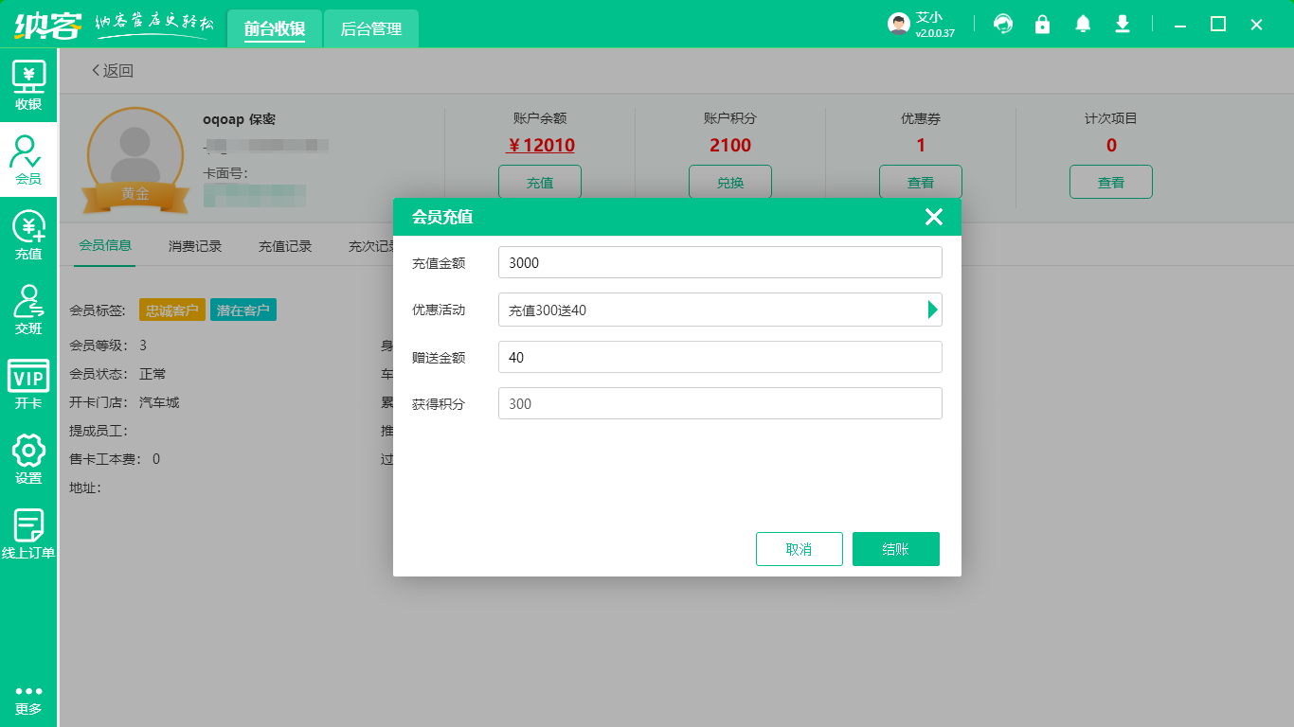Open the notification bell icon
The image size is (1294, 727).
(x=1083, y=24)
